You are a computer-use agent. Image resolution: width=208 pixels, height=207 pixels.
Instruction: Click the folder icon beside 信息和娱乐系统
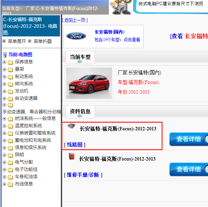point(10,148)
